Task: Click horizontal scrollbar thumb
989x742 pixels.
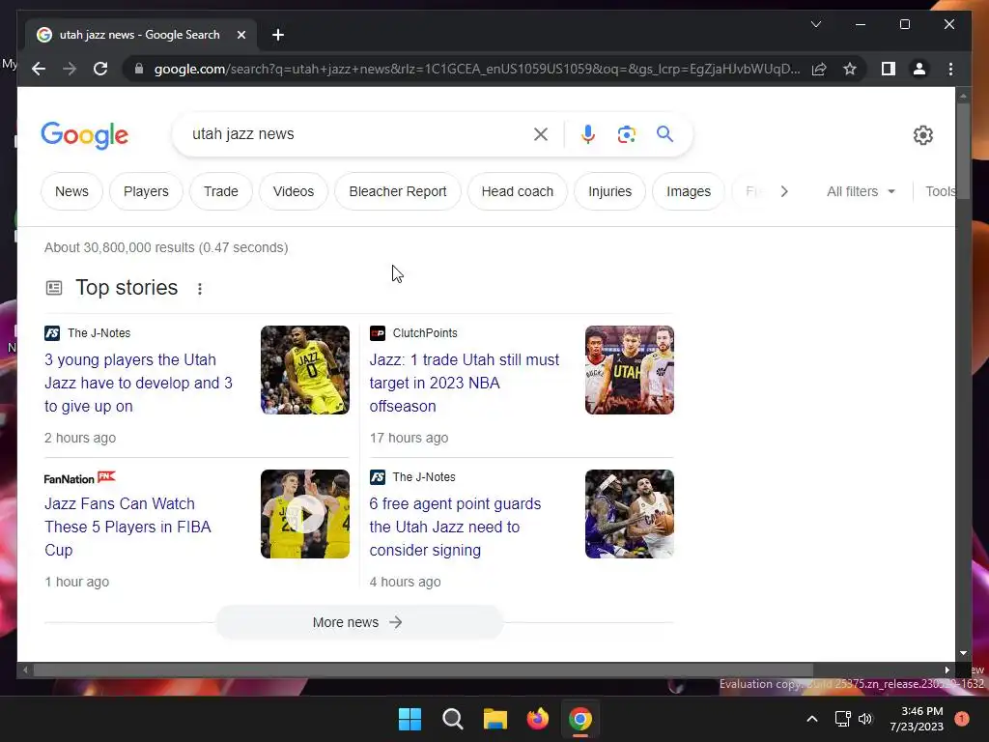Action: click(x=423, y=671)
